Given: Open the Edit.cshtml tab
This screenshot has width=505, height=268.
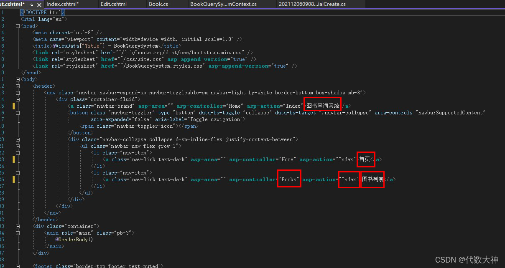Looking at the screenshot, I should [114, 4].
